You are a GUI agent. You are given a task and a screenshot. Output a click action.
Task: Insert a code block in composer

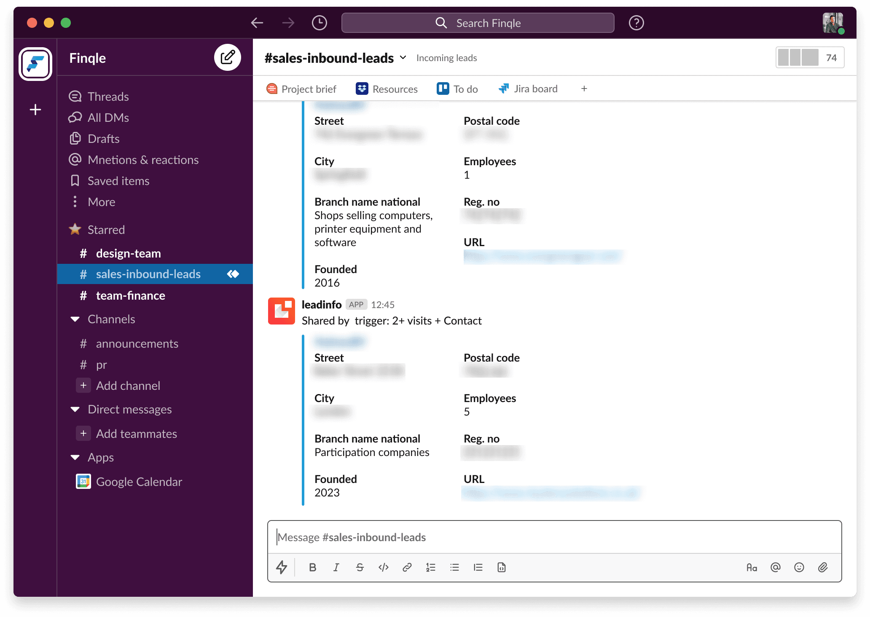tap(501, 567)
